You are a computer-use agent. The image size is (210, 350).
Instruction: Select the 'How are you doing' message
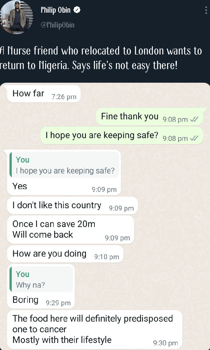[65, 254]
